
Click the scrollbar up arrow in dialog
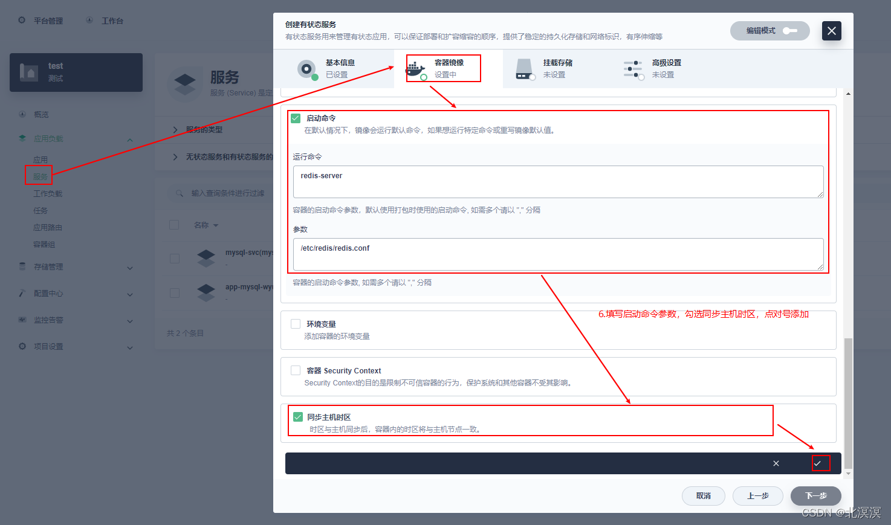pyautogui.click(x=848, y=94)
